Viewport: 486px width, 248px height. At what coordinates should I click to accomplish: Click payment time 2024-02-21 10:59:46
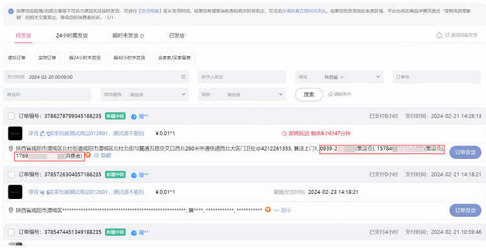pos(456,232)
